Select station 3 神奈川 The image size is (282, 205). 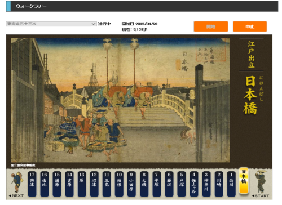click(x=206, y=184)
